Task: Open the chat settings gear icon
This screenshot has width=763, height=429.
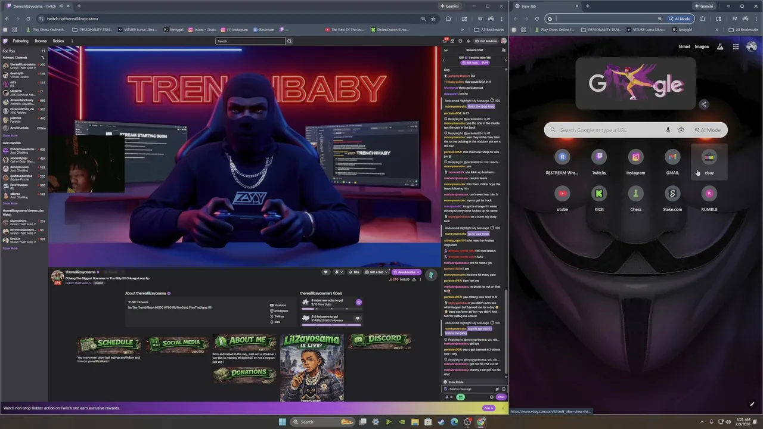Action: tap(492, 397)
